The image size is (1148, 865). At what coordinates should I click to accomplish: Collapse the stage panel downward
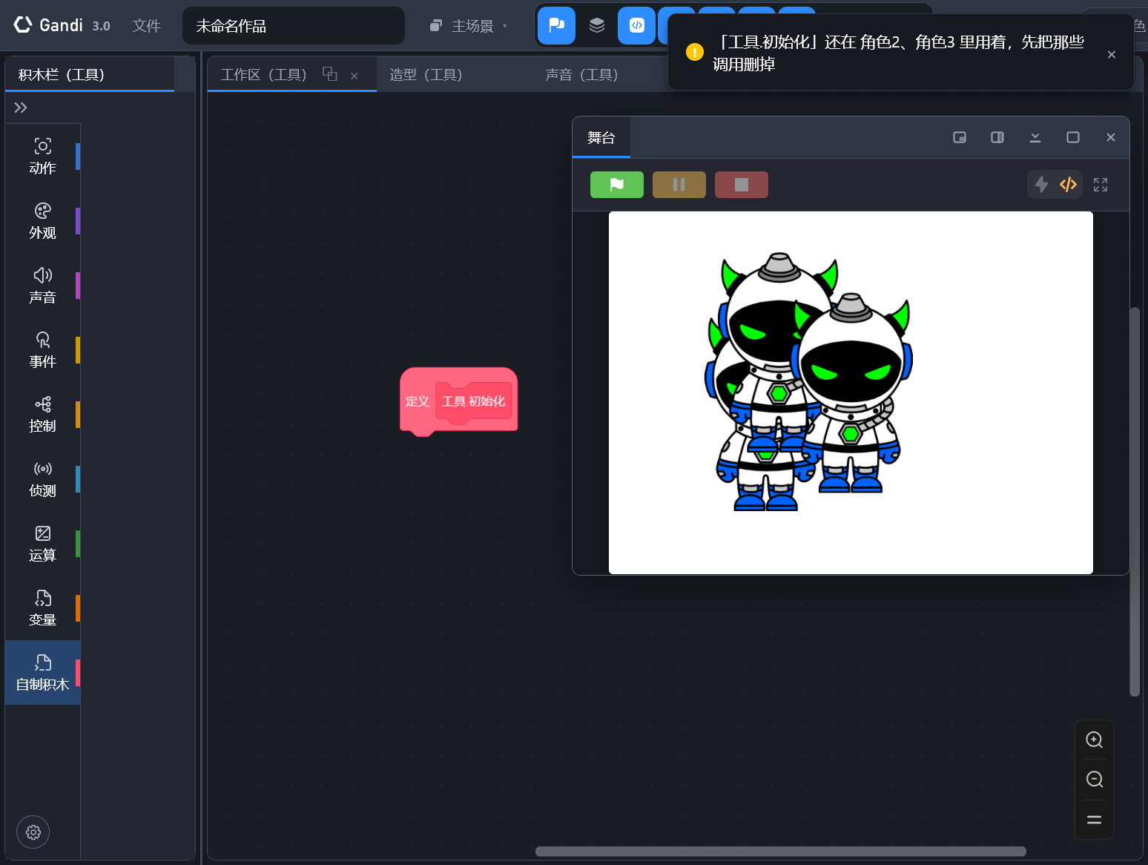pyautogui.click(x=1035, y=137)
